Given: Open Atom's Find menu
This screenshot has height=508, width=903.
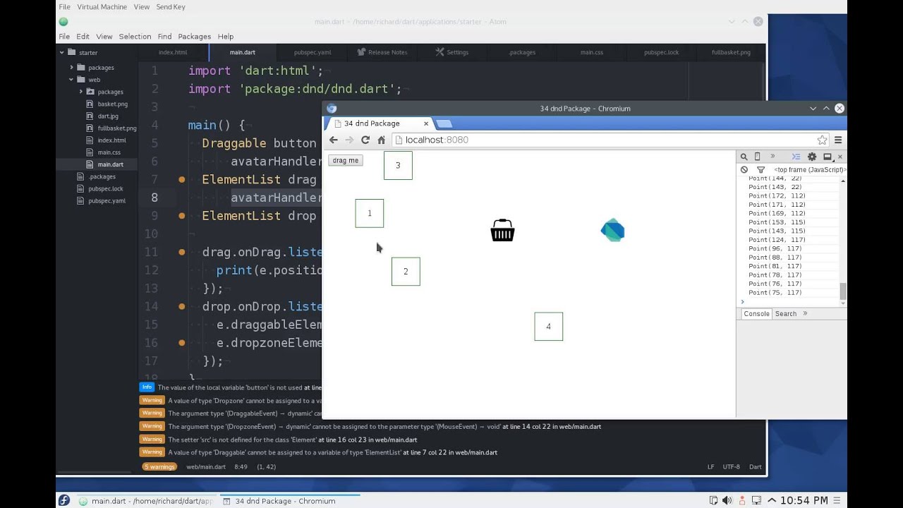Looking at the screenshot, I should 164,36.
